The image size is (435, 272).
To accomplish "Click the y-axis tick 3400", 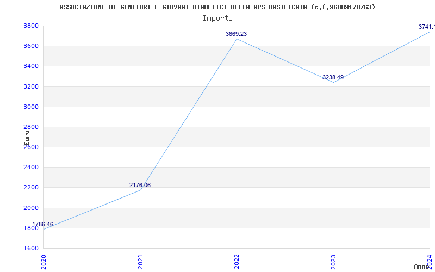I will [x=30, y=66].
